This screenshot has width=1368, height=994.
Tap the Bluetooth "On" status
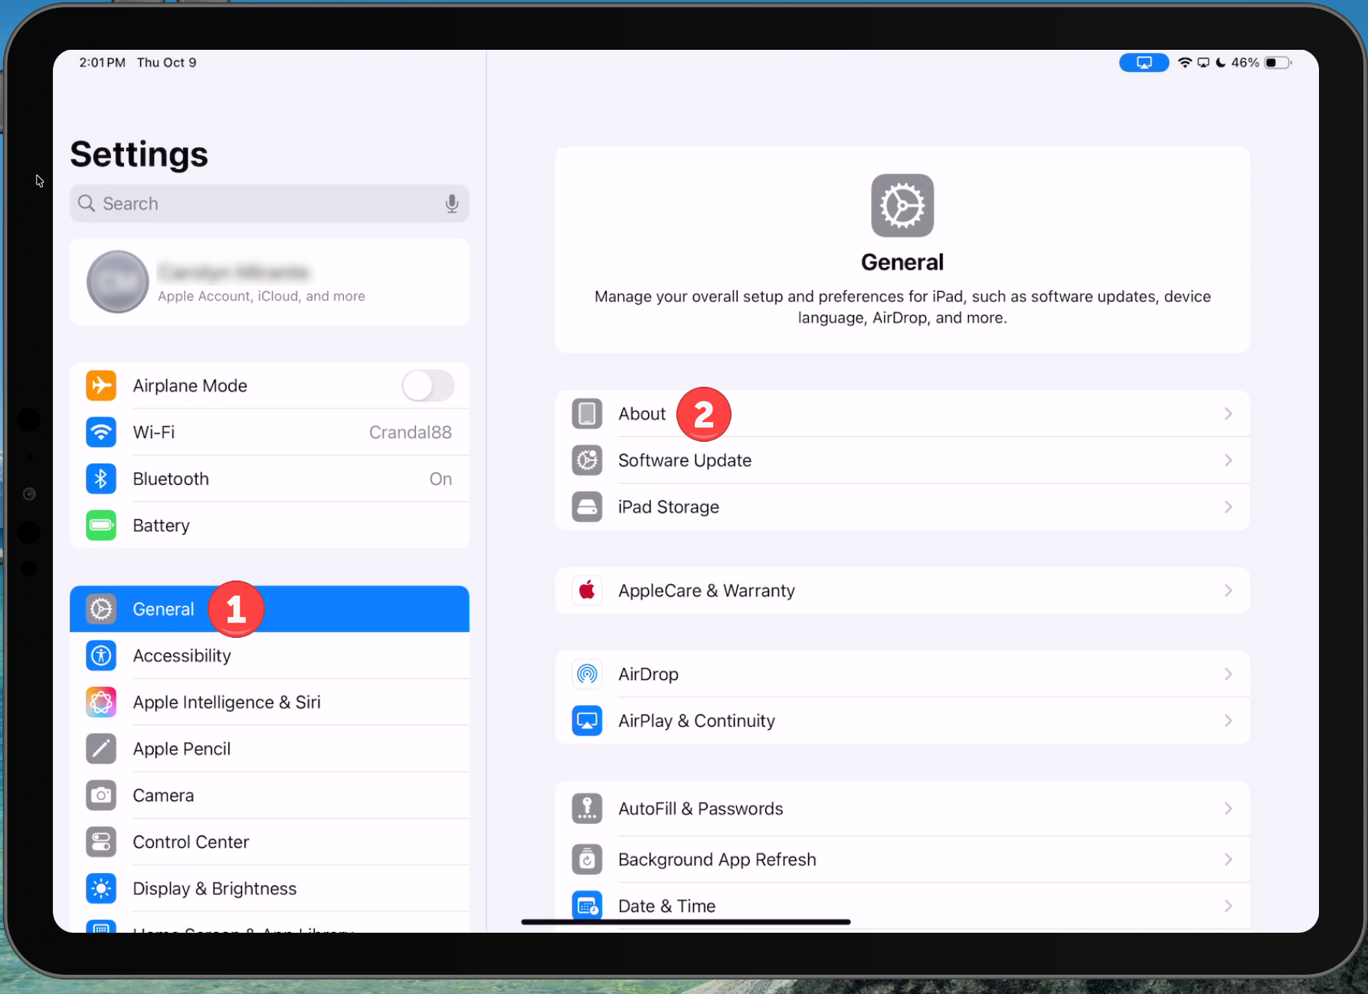pyautogui.click(x=440, y=479)
